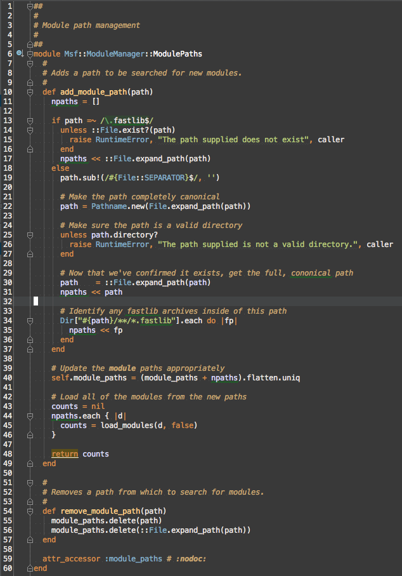
Task: Click the comment fold end on line 9
Action: coord(30,83)
